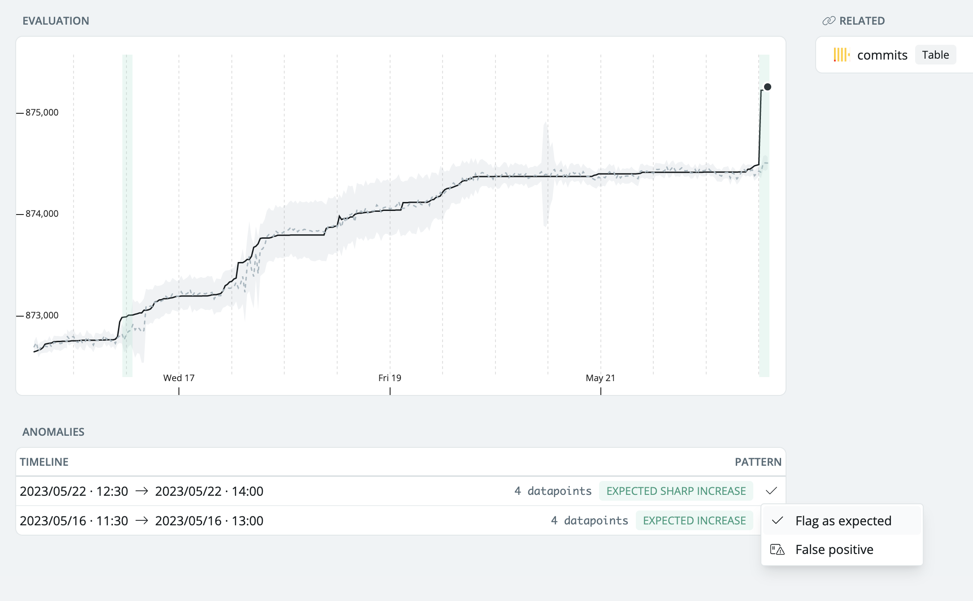Click the arrow icon in the 2023/05/22 timeline row
Image resolution: width=973 pixels, height=601 pixels.
point(142,491)
